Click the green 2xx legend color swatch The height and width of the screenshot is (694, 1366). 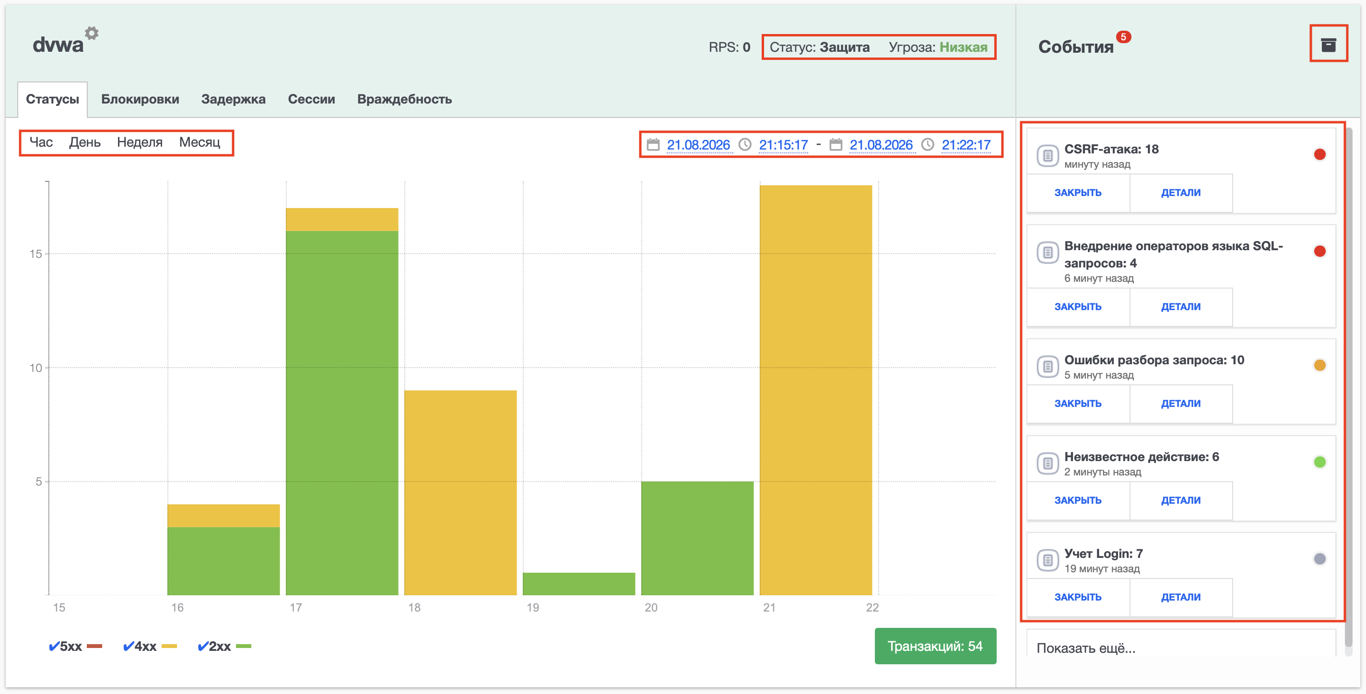point(243,647)
